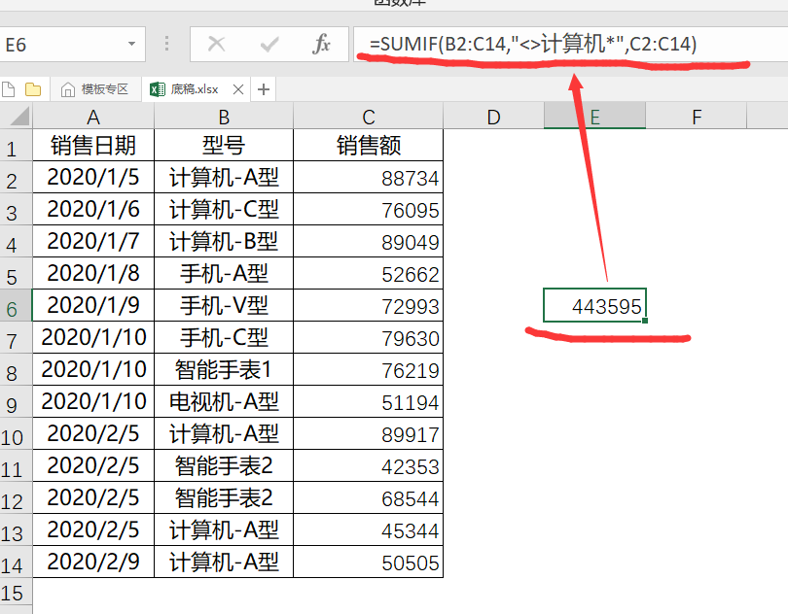Click sales value 52662
The width and height of the screenshot is (788, 614).
(369, 274)
